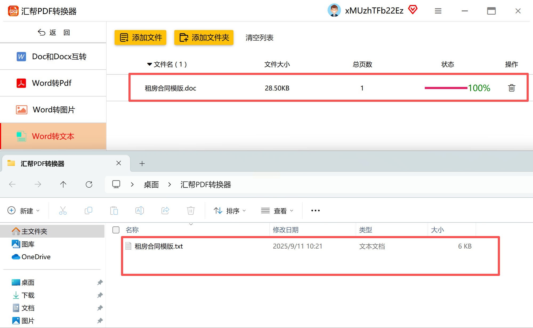
Task: Click 清空列表 to clear list
Action: (x=259, y=37)
